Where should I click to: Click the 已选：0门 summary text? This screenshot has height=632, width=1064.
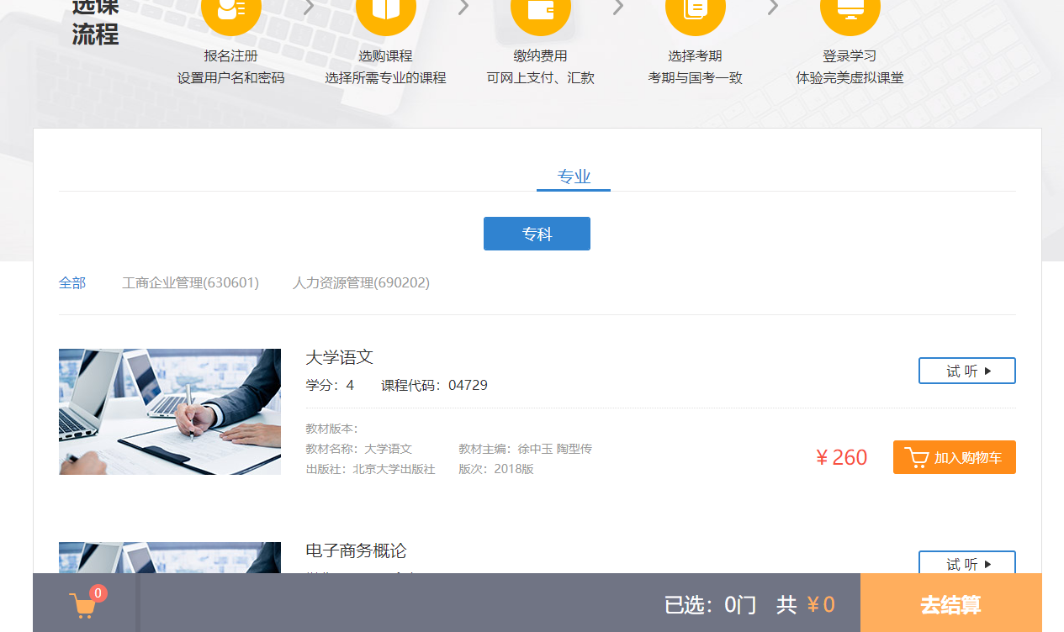[711, 605]
